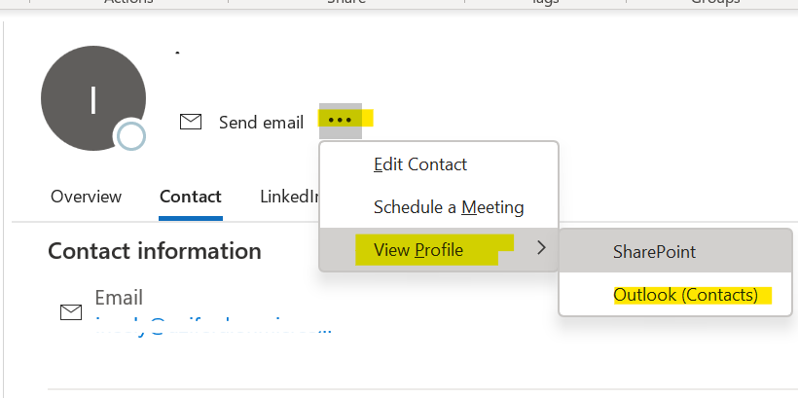Image resolution: width=798 pixels, height=398 pixels.
Task: Click the Contact information heading
Action: 155,251
